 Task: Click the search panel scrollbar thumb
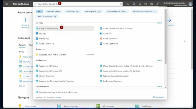[165, 36]
